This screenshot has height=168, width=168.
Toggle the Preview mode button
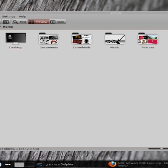(38, 22)
